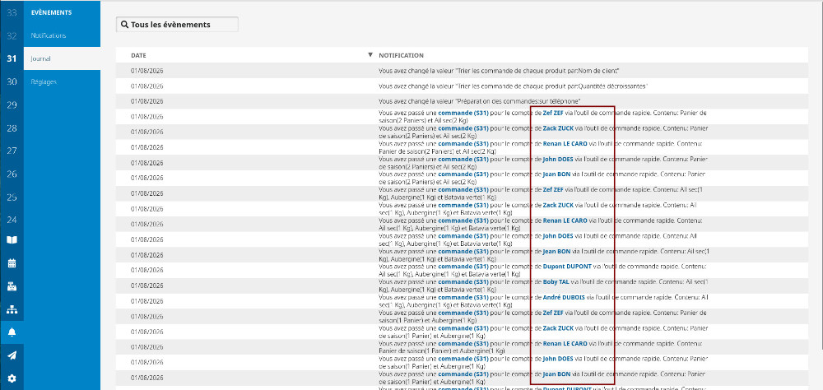Open 'commande (S31)' link in André DUBOIS row
The image size is (823, 390).
463,297
